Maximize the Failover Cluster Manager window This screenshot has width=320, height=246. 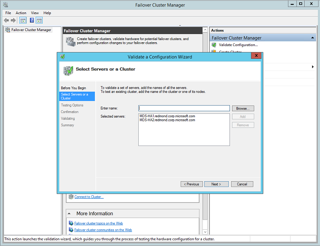click(301, 4)
